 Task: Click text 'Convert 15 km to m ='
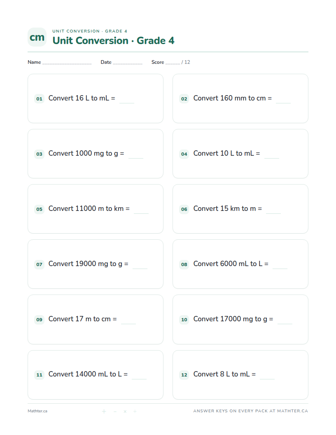point(228,208)
